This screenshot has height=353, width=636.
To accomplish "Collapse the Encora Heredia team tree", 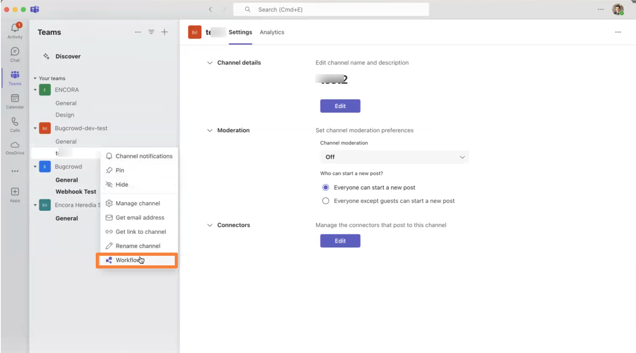I will pos(35,205).
